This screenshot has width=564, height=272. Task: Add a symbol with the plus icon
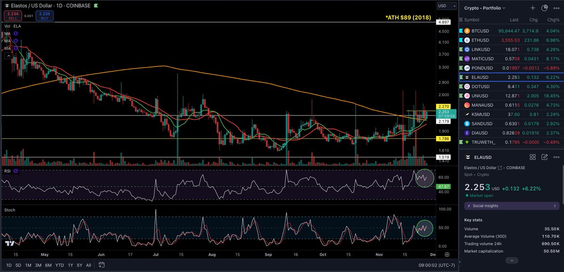click(533, 8)
